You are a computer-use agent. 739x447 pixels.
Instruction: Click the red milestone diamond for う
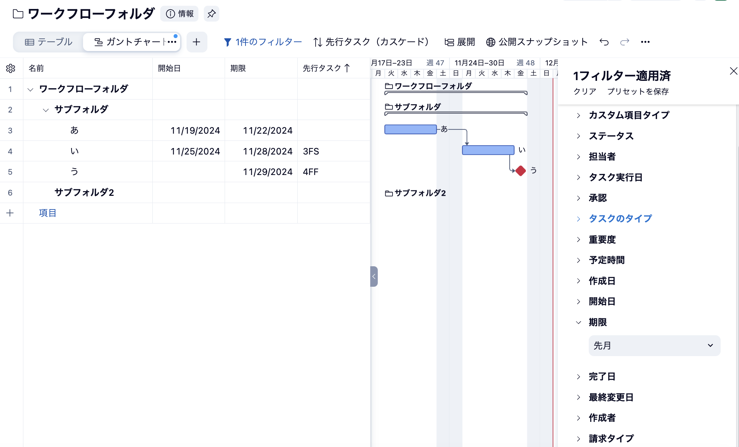click(x=520, y=171)
